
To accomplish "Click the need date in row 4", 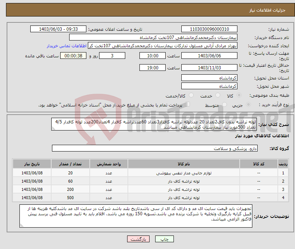I will click(x=32, y=198).
